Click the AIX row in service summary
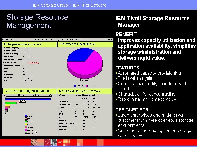Viewport: 197px width, 147px height. tap(78, 117)
